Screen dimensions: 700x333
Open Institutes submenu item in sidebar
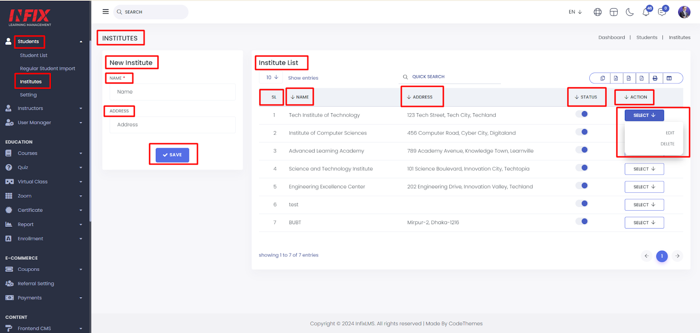[31, 82]
